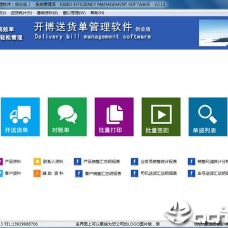Screen dimensions: 228x228
Task: Click the Delivery bill management software subtitle
Action: pyautogui.click(x=92, y=37)
